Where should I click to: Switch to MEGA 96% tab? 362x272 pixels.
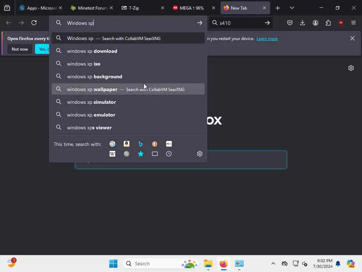point(194,8)
